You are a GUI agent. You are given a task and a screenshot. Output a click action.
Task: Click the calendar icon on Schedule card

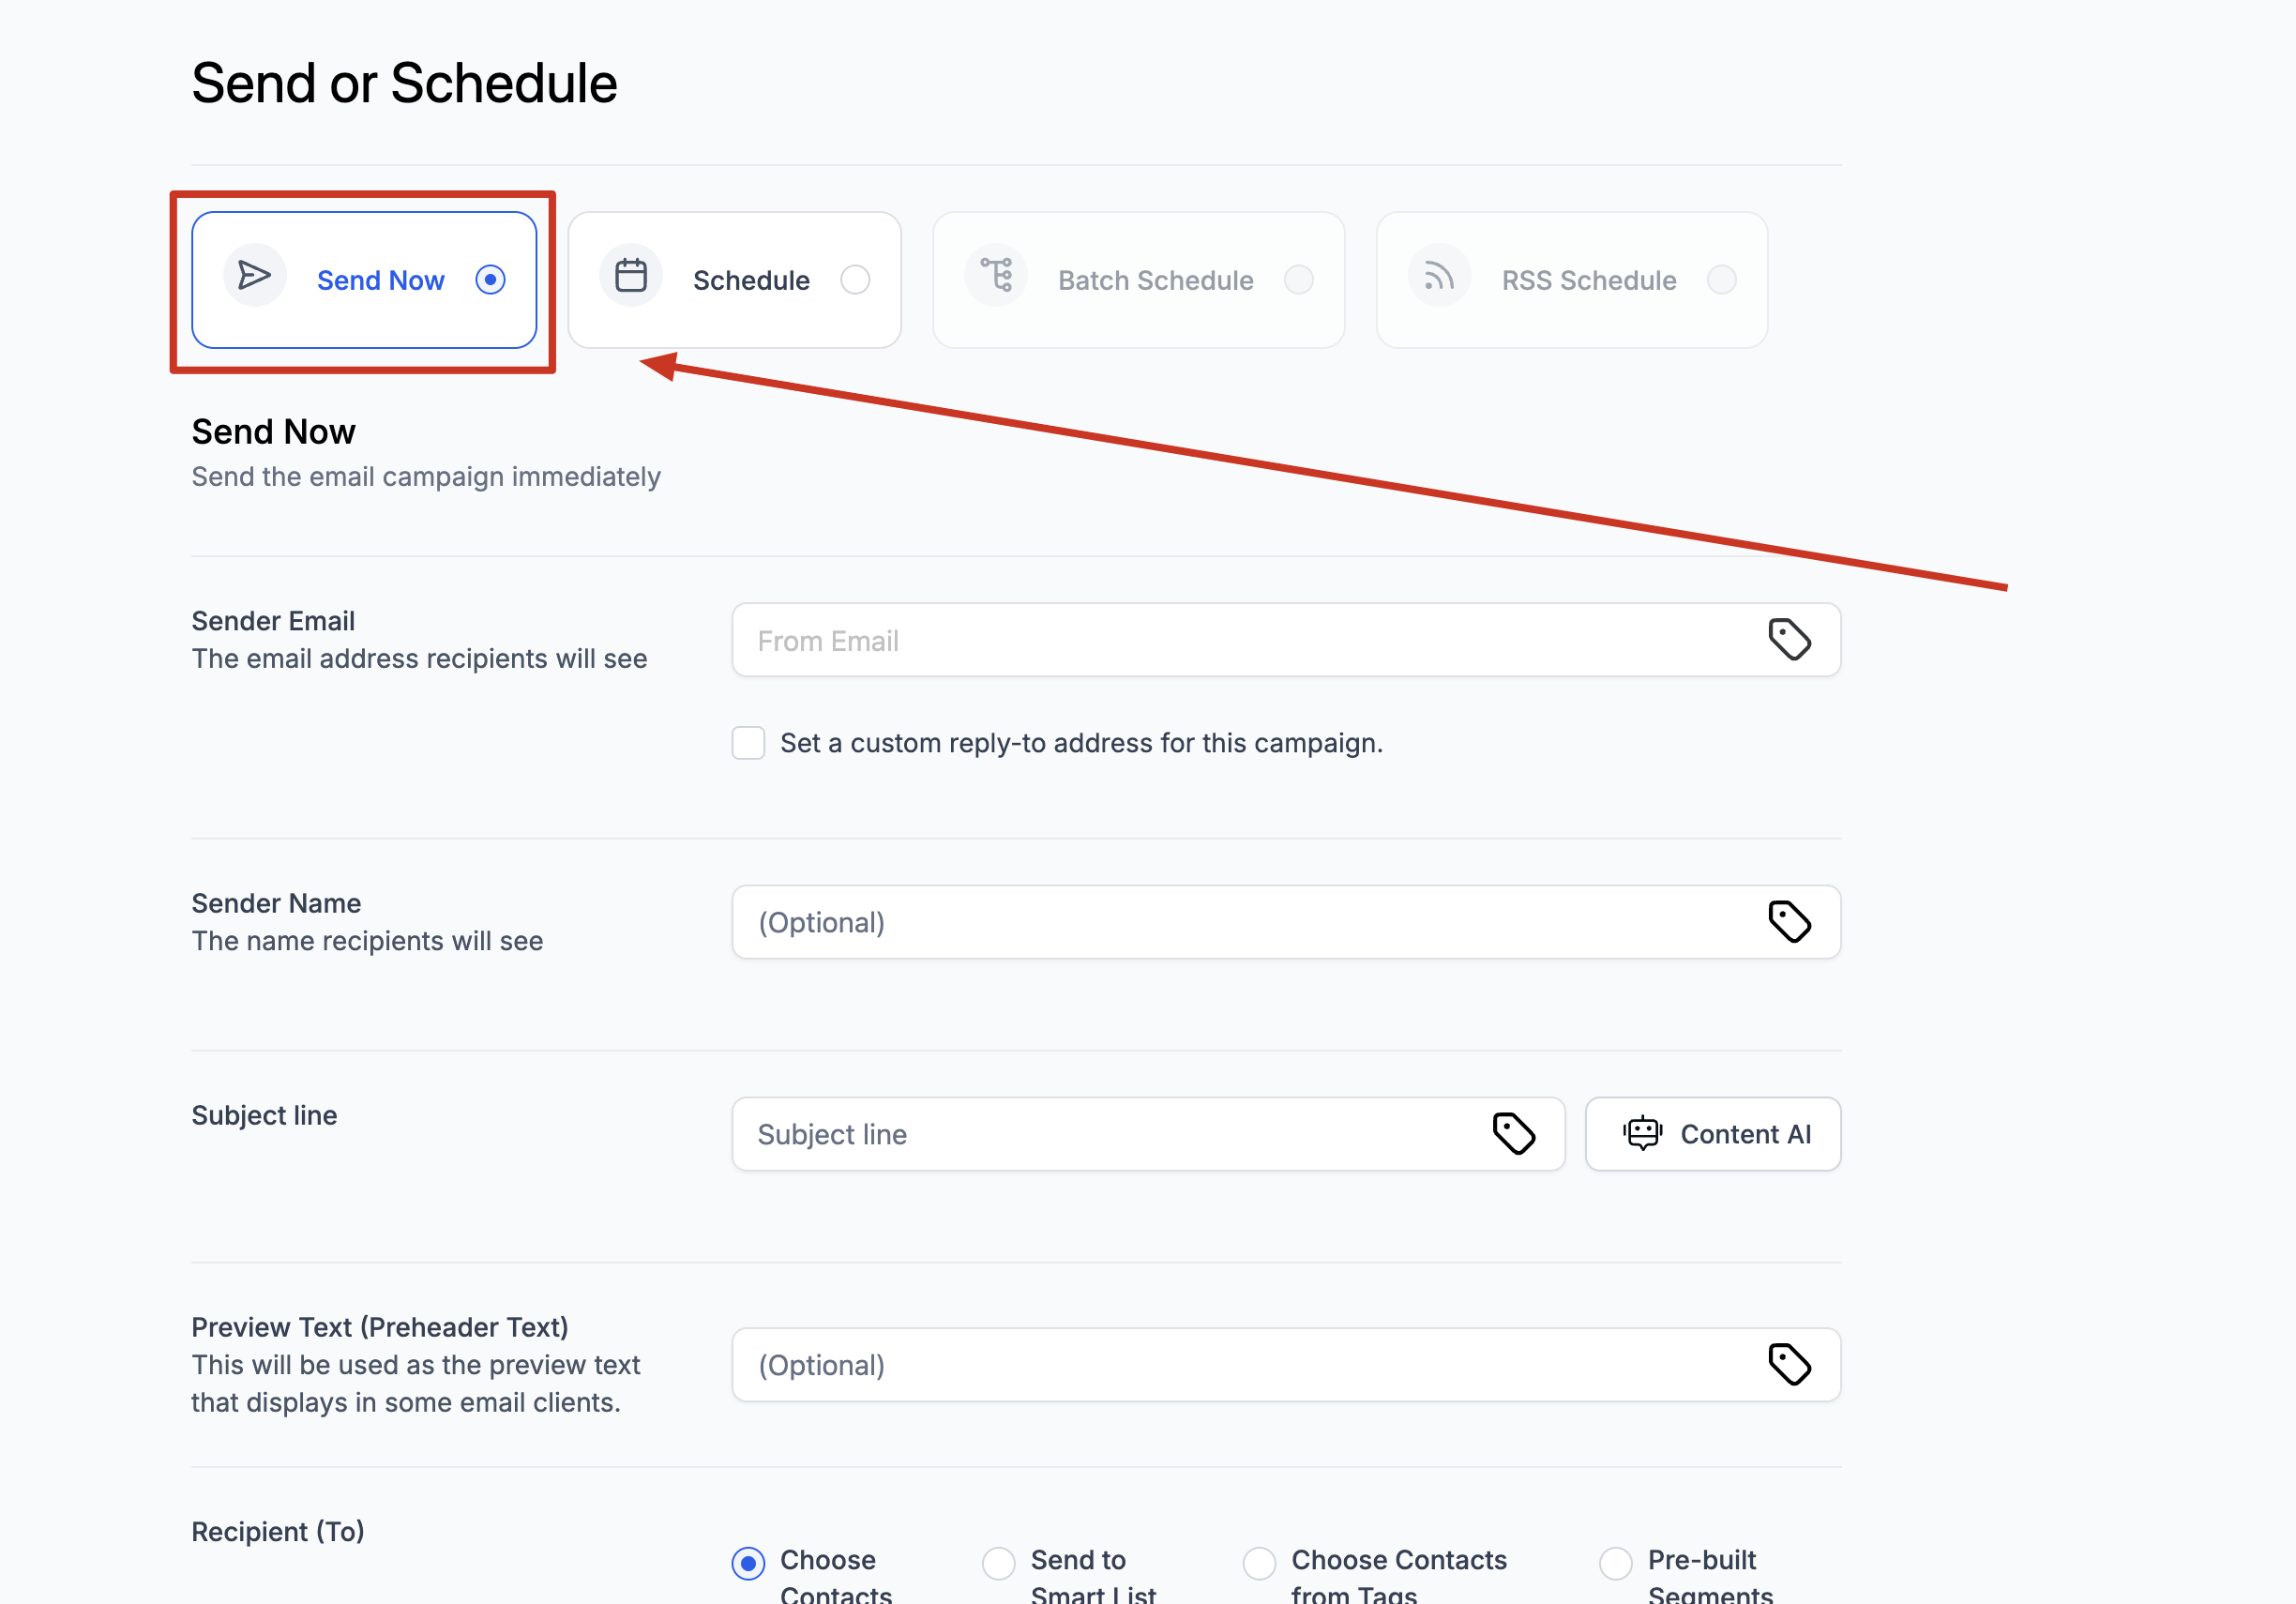click(631, 275)
